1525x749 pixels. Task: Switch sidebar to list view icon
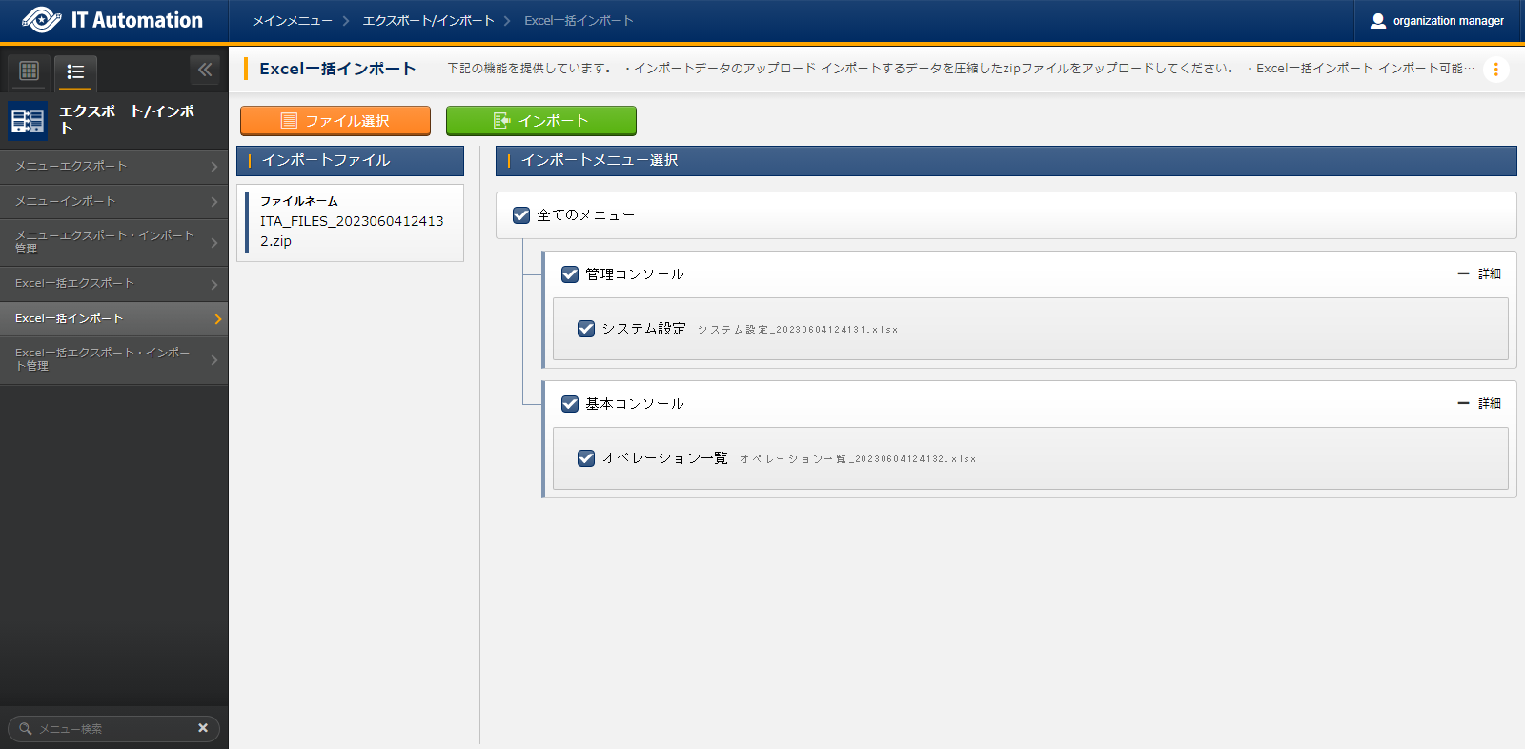coord(75,71)
